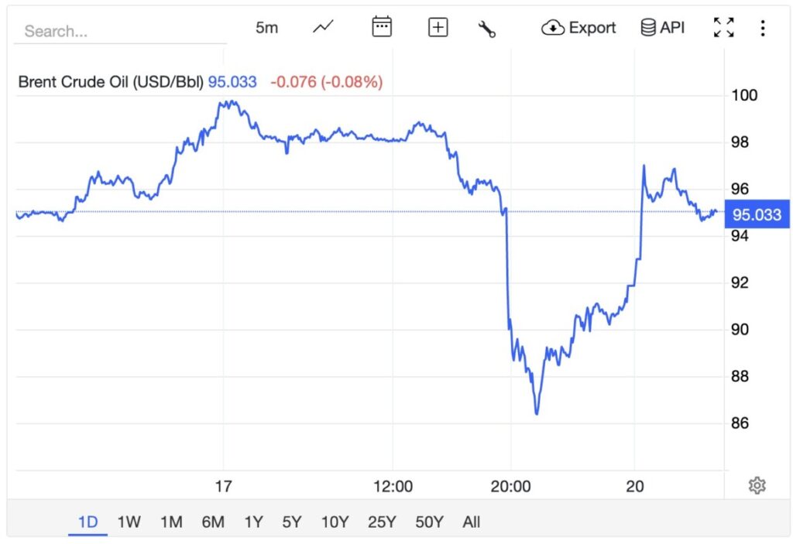Click the Export download icon

[552, 28]
